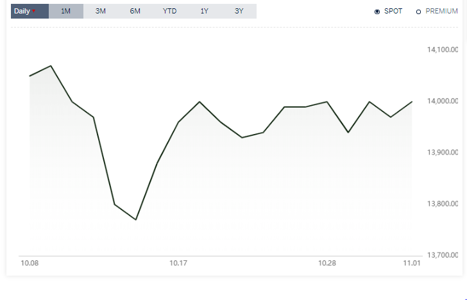Viewport: 467px width, 300px height.
Task: Click the chart's lowest trough point
Action: pyautogui.click(x=136, y=220)
